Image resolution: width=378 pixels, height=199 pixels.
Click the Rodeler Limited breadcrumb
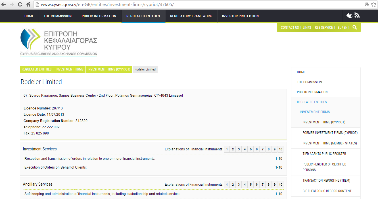click(x=145, y=69)
